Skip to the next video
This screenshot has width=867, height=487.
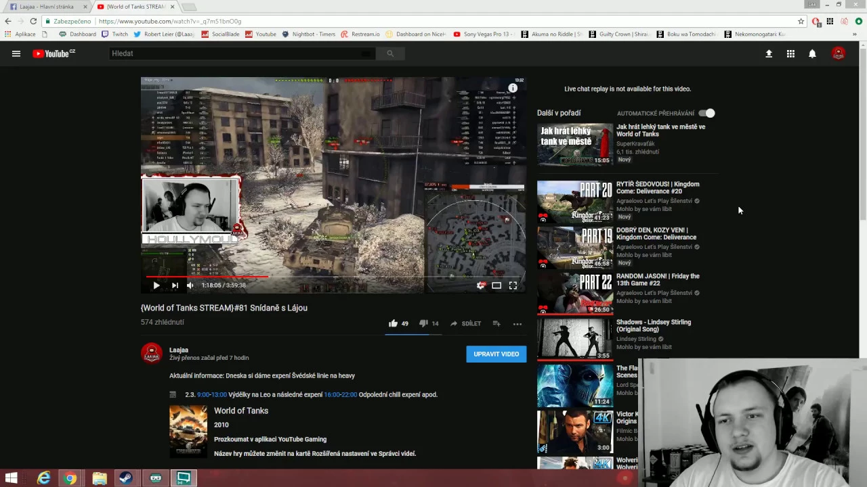pos(175,285)
